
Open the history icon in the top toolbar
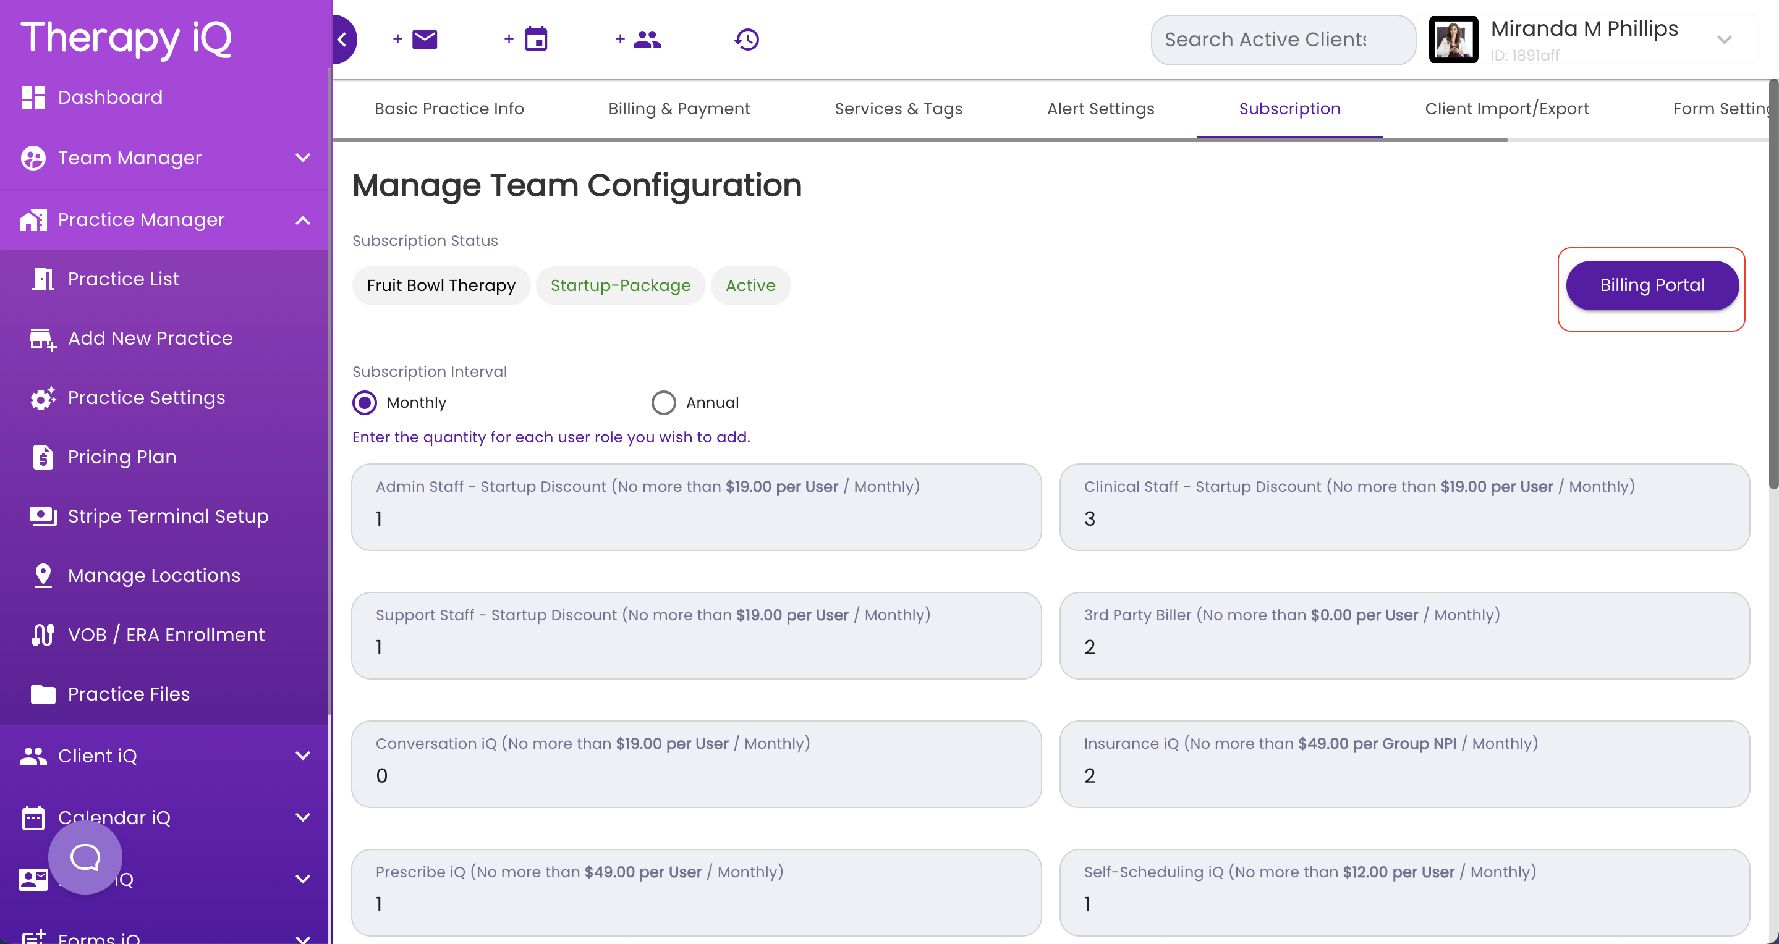(x=746, y=40)
